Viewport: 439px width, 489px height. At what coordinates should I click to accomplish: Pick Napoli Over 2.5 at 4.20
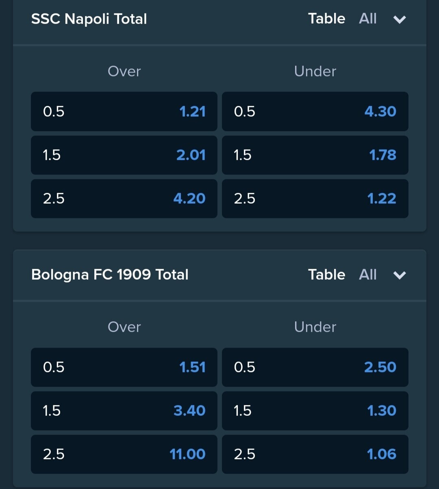124,198
